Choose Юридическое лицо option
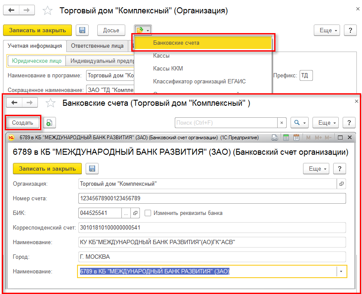Screen dimensions: 362x294 coord(37,61)
